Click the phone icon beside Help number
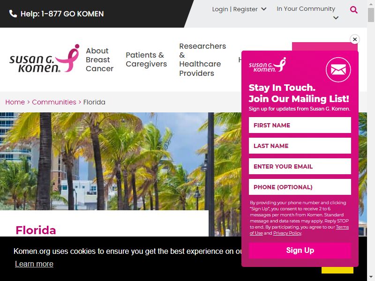This screenshot has height=281, width=375. (x=13, y=14)
